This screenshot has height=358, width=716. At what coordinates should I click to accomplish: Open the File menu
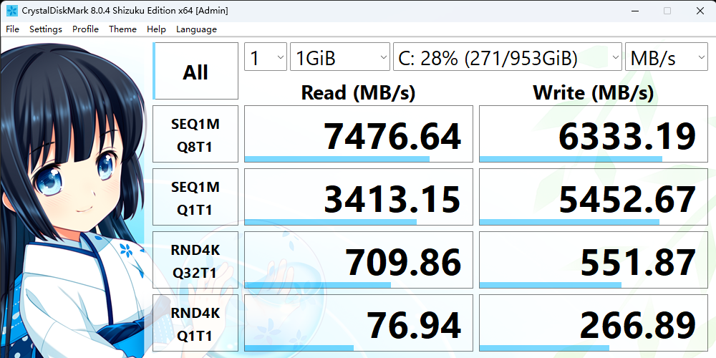pyautogui.click(x=12, y=29)
